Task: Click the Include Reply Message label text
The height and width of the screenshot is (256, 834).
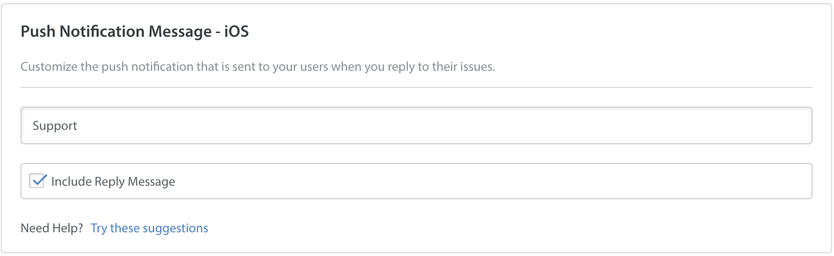Action: 113,182
